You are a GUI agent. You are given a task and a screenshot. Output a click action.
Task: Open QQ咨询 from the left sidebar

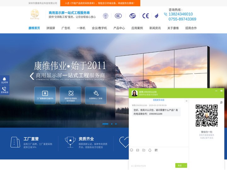point(5,80)
